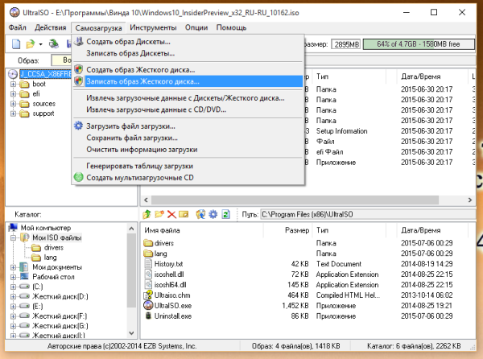
Task: Choose 'Извлечь загрузочные данные с CD/DVD...'
Action: (x=188, y=109)
